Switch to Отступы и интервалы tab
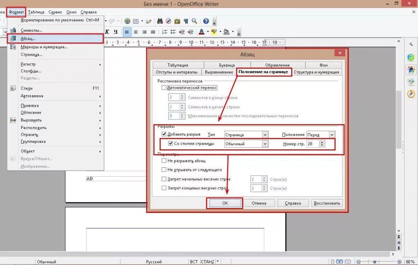This screenshot has width=418, height=265. 176,72
